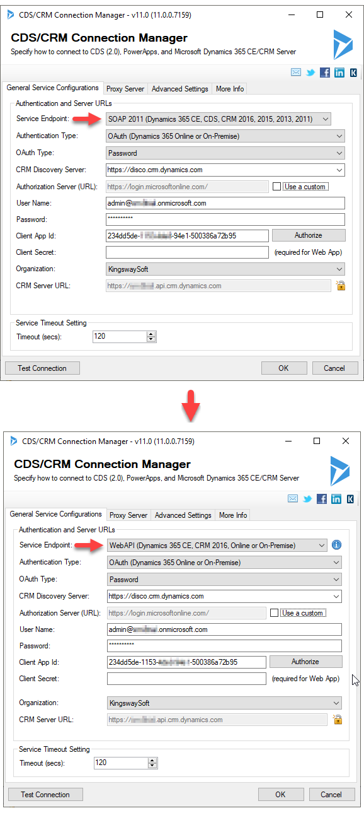
Task: Click the empty Client Secret field in SOAP 2011 dialog
Action: 187,252
